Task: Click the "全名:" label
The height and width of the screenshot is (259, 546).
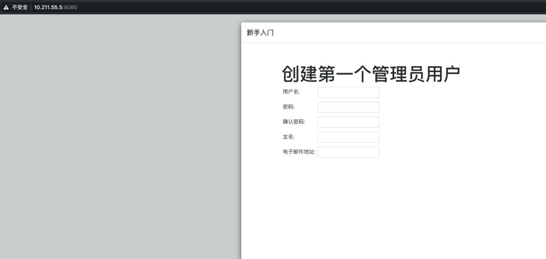Action: pyautogui.click(x=288, y=137)
